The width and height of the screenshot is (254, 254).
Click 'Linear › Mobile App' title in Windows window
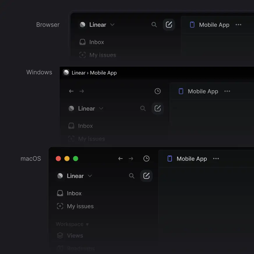coord(94,73)
